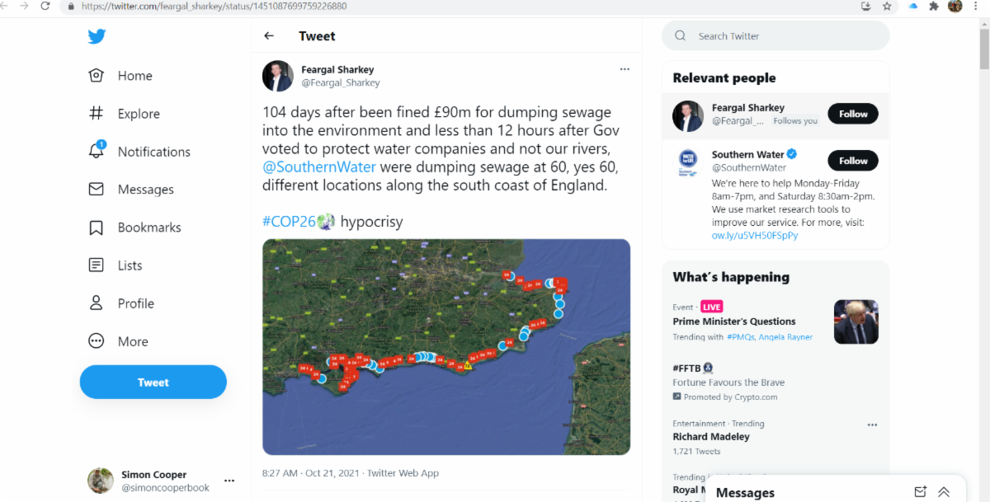The image size is (990, 502).
Task: Click the page's vertical scrollbar
Action: pos(983,49)
